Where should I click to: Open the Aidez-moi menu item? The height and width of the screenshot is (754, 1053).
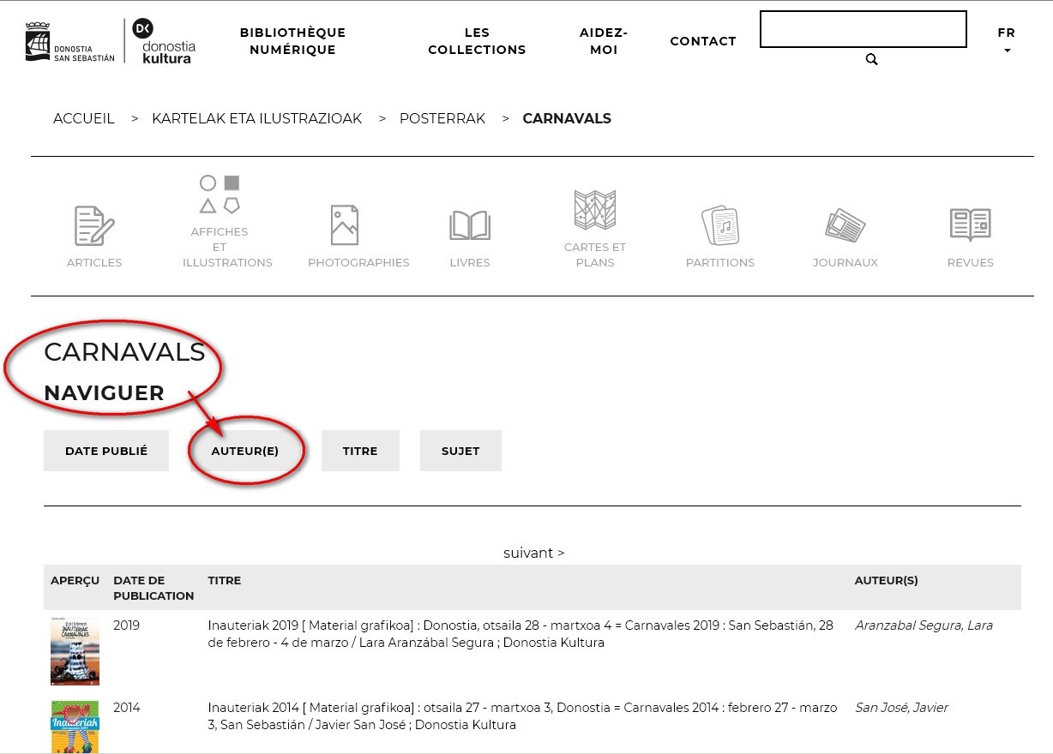604,41
